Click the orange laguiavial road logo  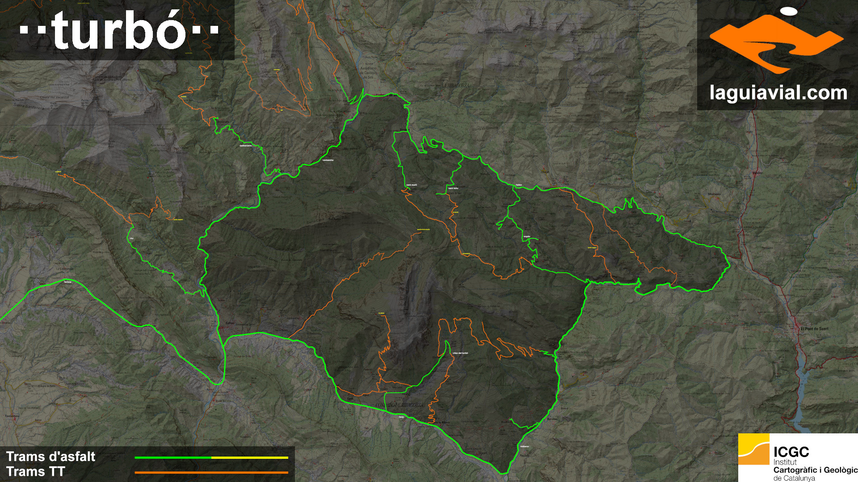tap(777, 44)
